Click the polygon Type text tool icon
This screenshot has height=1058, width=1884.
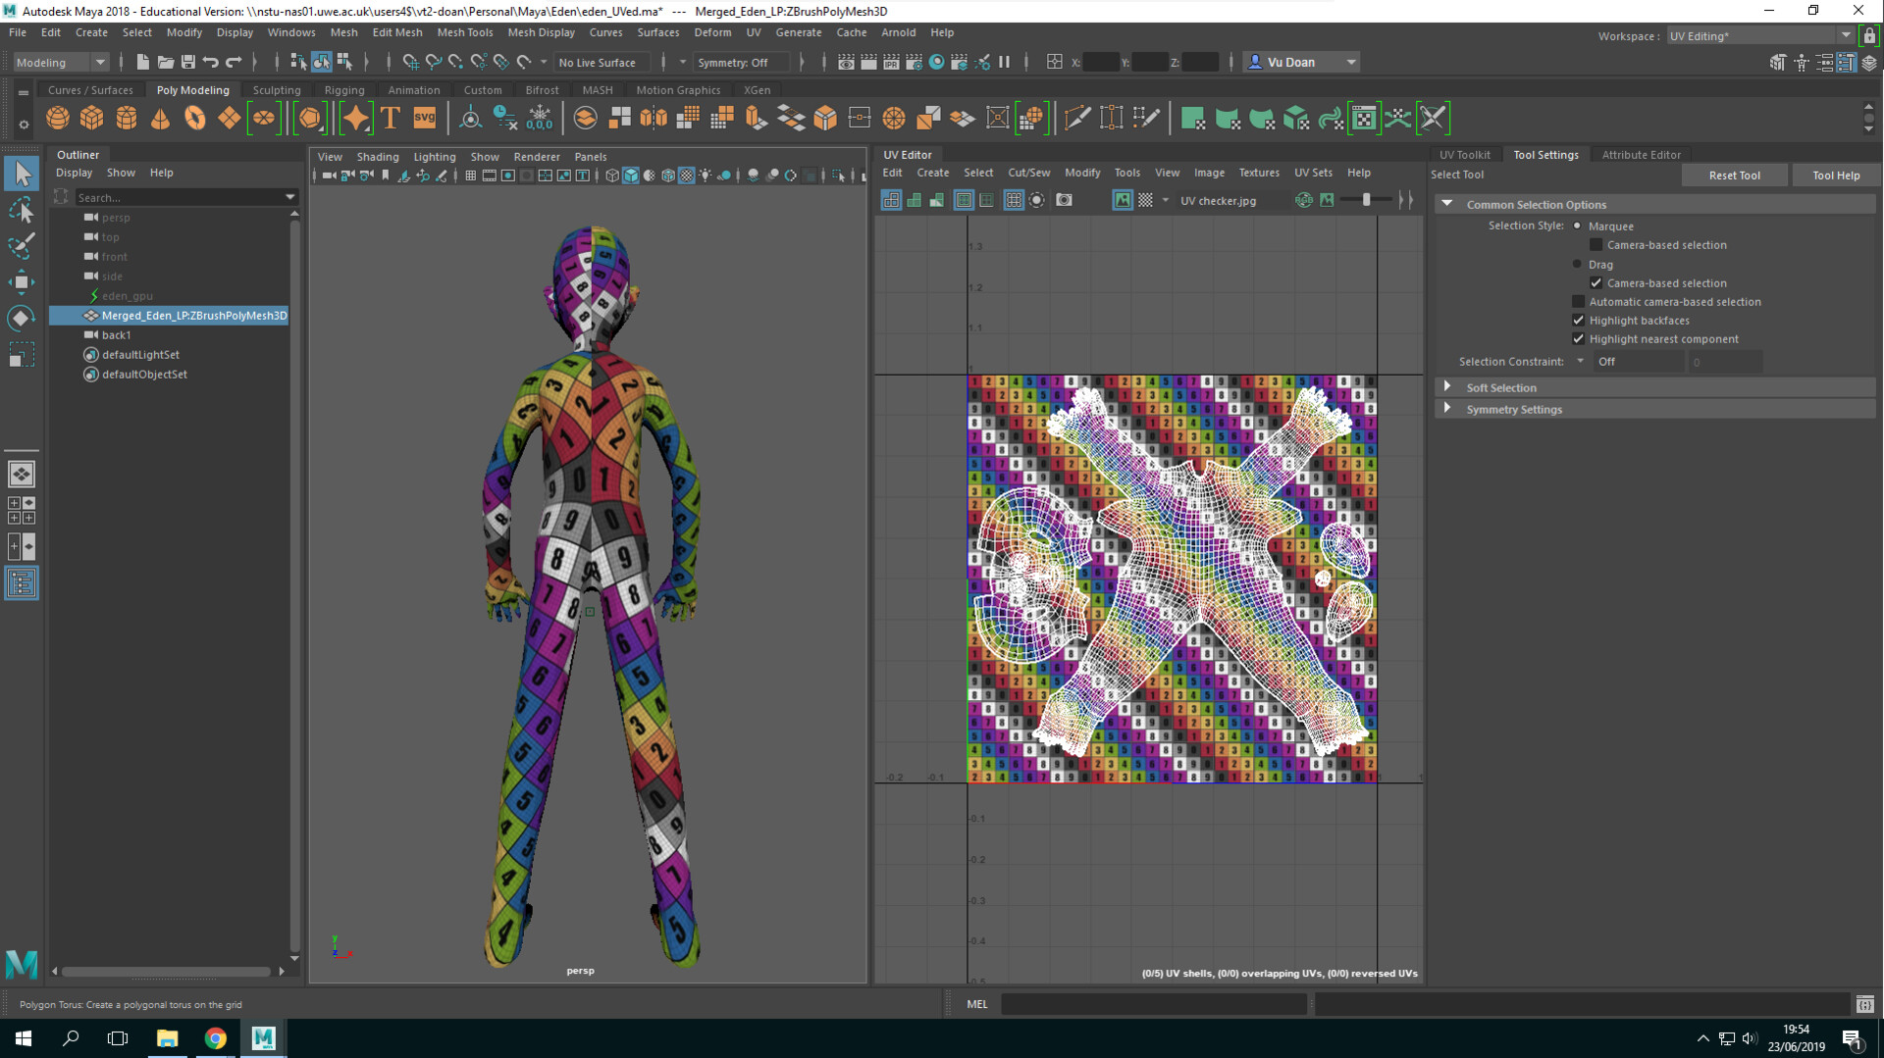click(x=391, y=119)
